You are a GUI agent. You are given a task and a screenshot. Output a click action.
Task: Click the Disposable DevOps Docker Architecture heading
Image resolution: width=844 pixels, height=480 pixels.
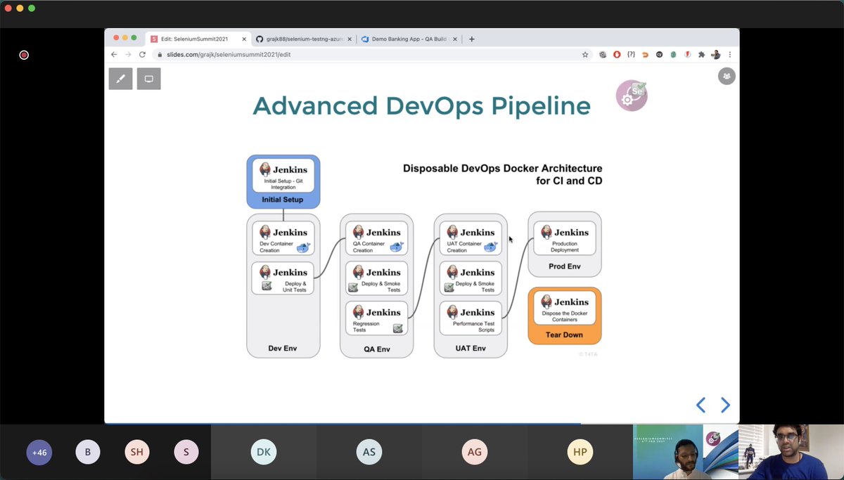point(502,174)
